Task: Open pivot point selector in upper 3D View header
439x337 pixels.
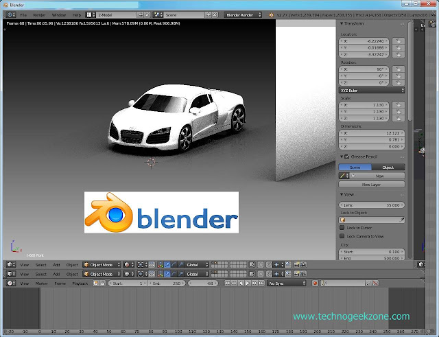Action: [142, 264]
